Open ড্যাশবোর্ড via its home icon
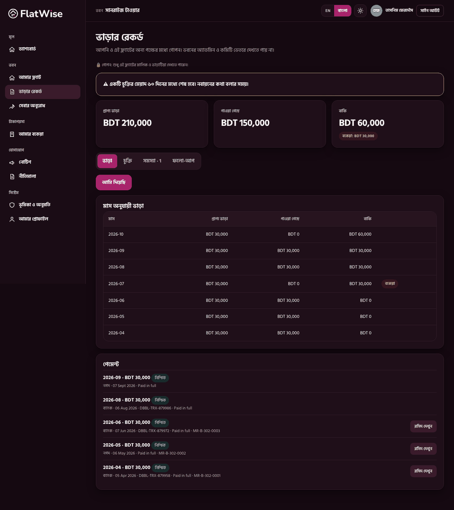454x510 pixels. [x=12, y=50]
